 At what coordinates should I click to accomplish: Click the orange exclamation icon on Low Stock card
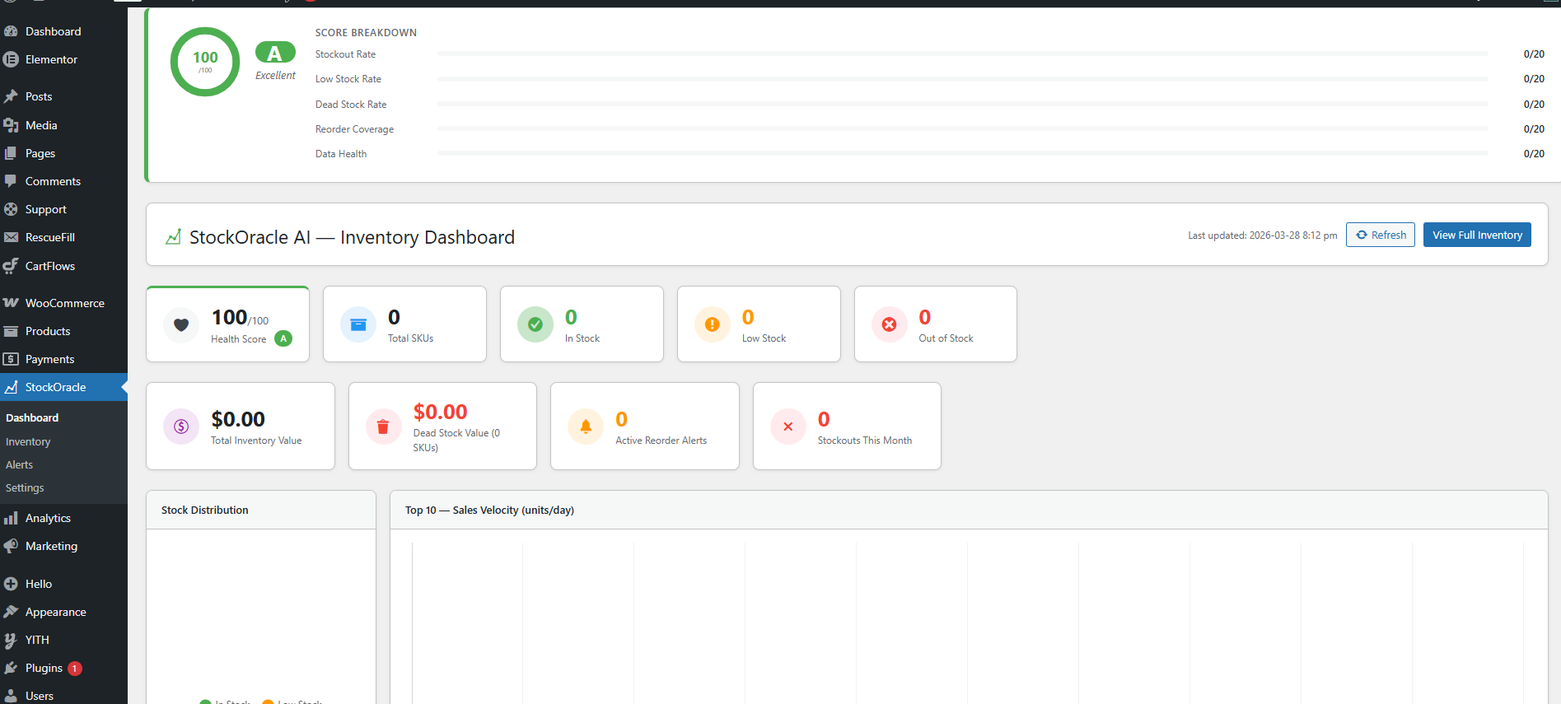click(x=713, y=324)
